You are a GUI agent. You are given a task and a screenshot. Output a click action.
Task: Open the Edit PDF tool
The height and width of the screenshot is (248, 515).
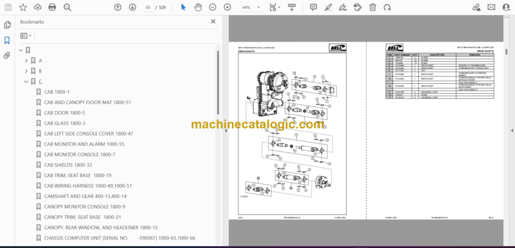[x=358, y=7]
